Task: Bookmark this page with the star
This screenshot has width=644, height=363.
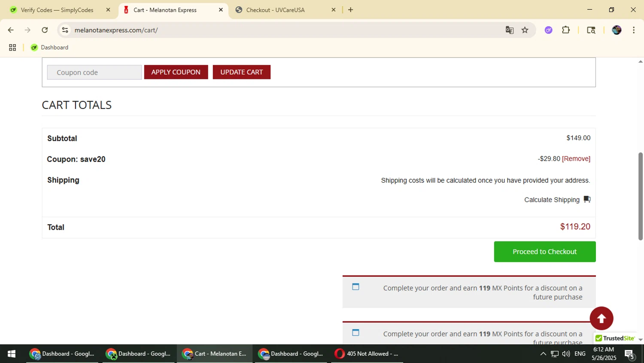Action: click(x=525, y=30)
